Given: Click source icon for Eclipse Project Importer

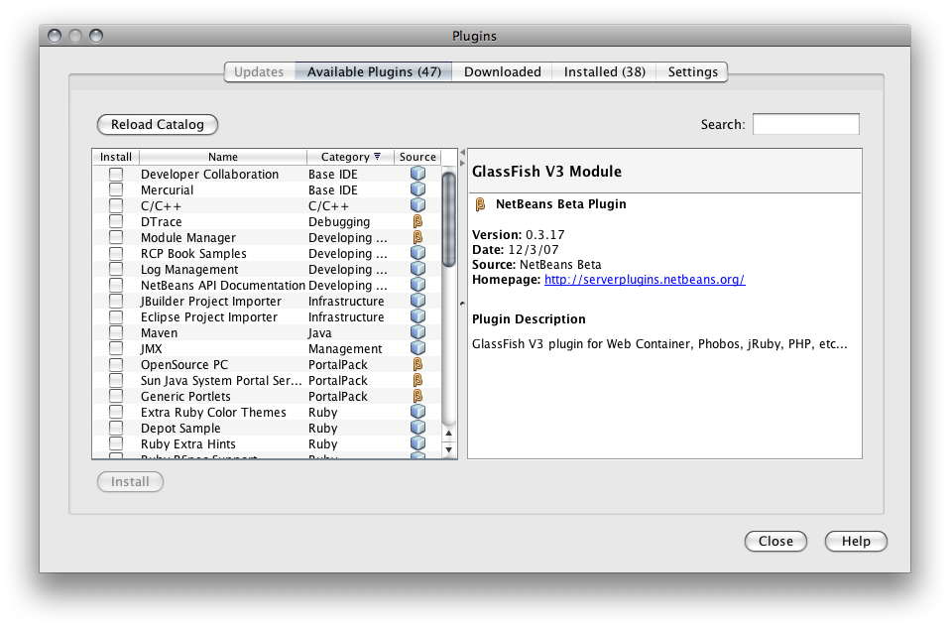Looking at the screenshot, I should coord(417,316).
